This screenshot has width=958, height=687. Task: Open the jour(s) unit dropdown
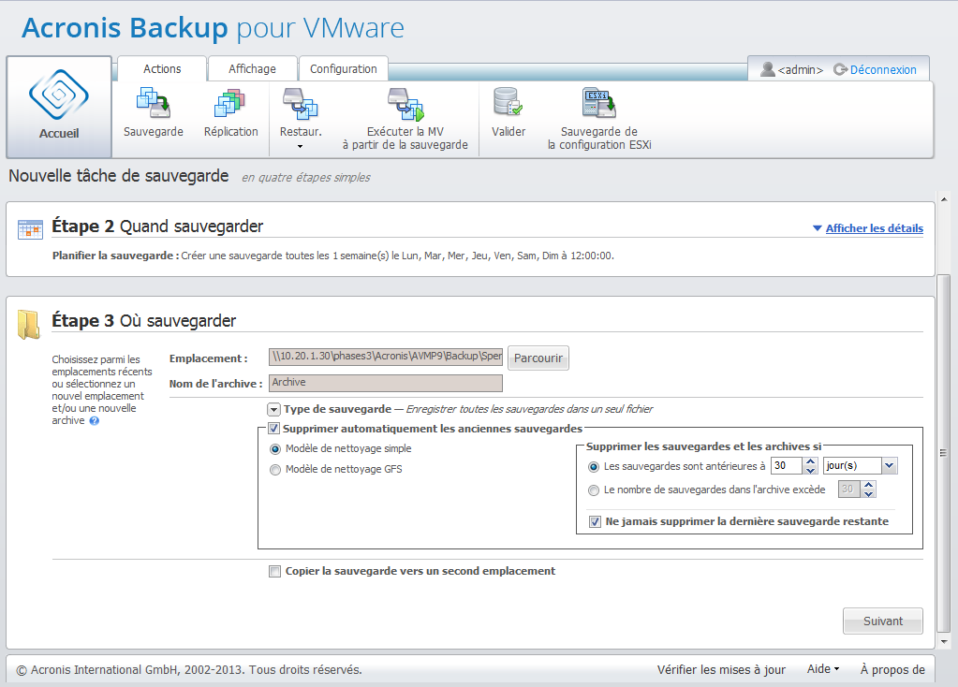890,466
